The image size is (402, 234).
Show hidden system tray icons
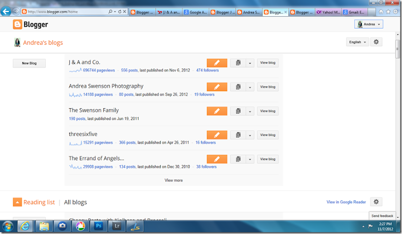[x=363, y=226]
